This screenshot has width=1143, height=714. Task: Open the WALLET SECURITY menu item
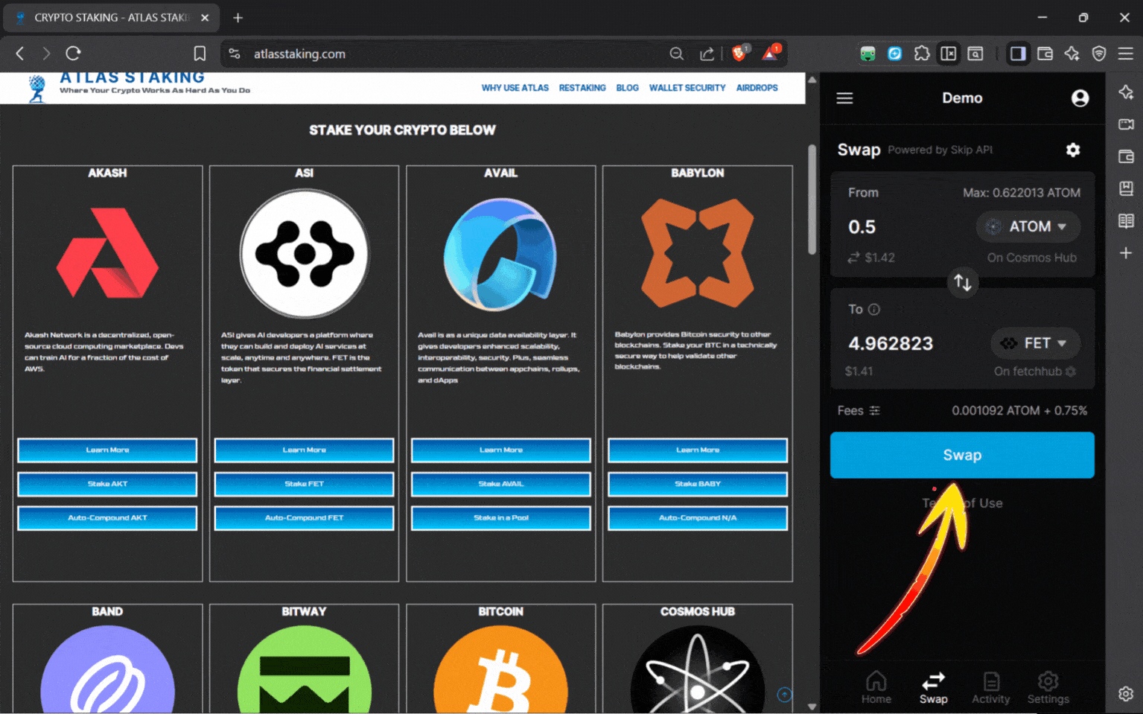click(x=687, y=88)
